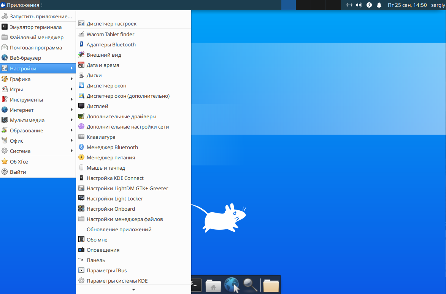Click the Power Manager lightning icon in menu
This screenshot has height=294, width=446.
(x=81, y=157)
